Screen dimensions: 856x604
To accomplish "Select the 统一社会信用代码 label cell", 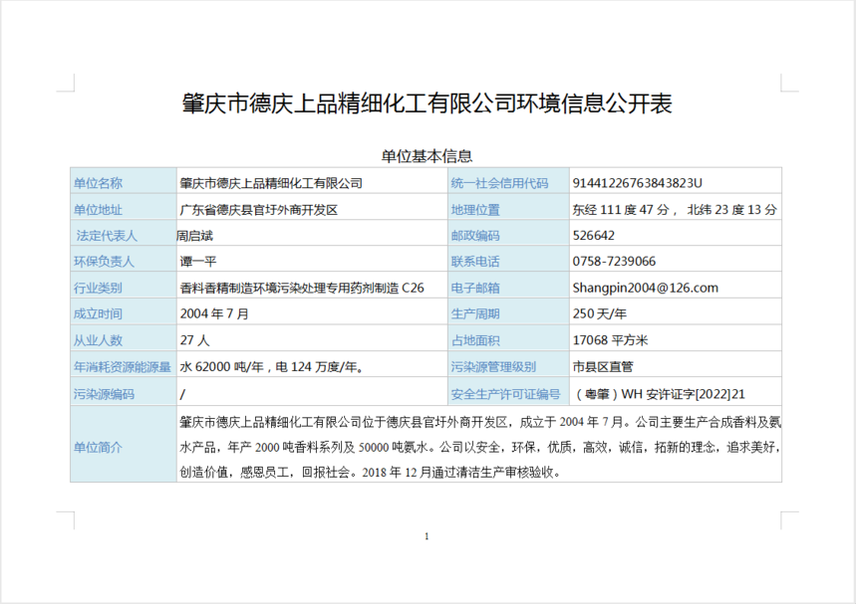I will click(x=499, y=183).
